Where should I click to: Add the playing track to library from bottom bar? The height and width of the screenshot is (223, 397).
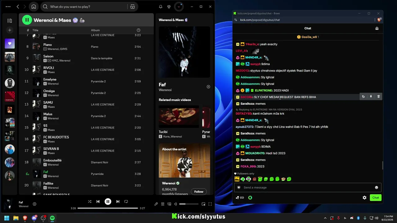pos(34,204)
